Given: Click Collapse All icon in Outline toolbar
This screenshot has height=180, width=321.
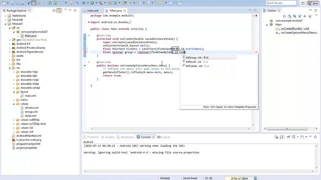Looking at the screenshot, I should pyautogui.click(x=284, y=16).
